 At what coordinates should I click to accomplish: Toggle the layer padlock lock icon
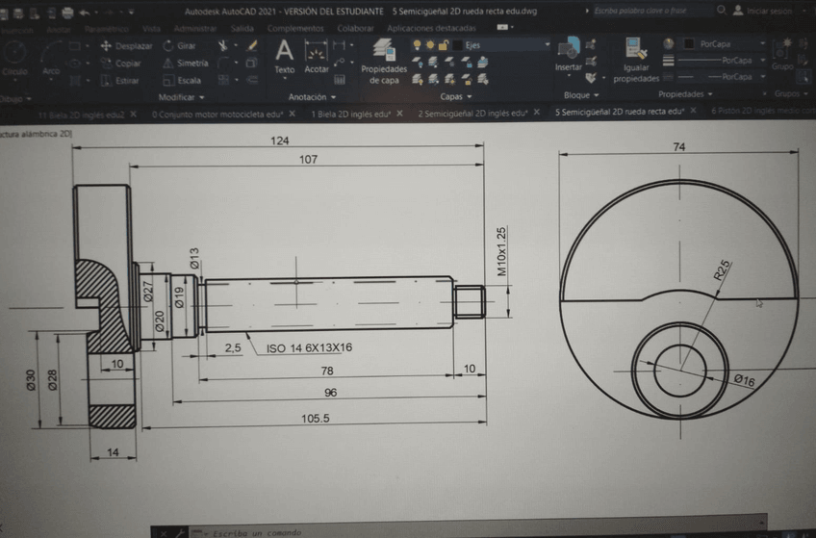click(x=441, y=44)
